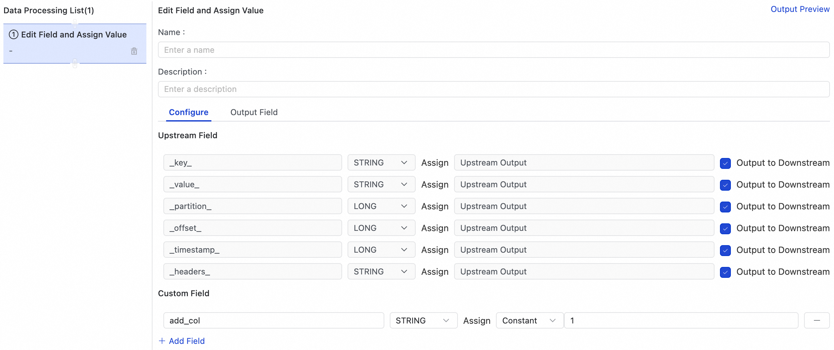The height and width of the screenshot is (350, 834).
Task: Open the Constant assign type dropdown
Action: (x=529, y=320)
